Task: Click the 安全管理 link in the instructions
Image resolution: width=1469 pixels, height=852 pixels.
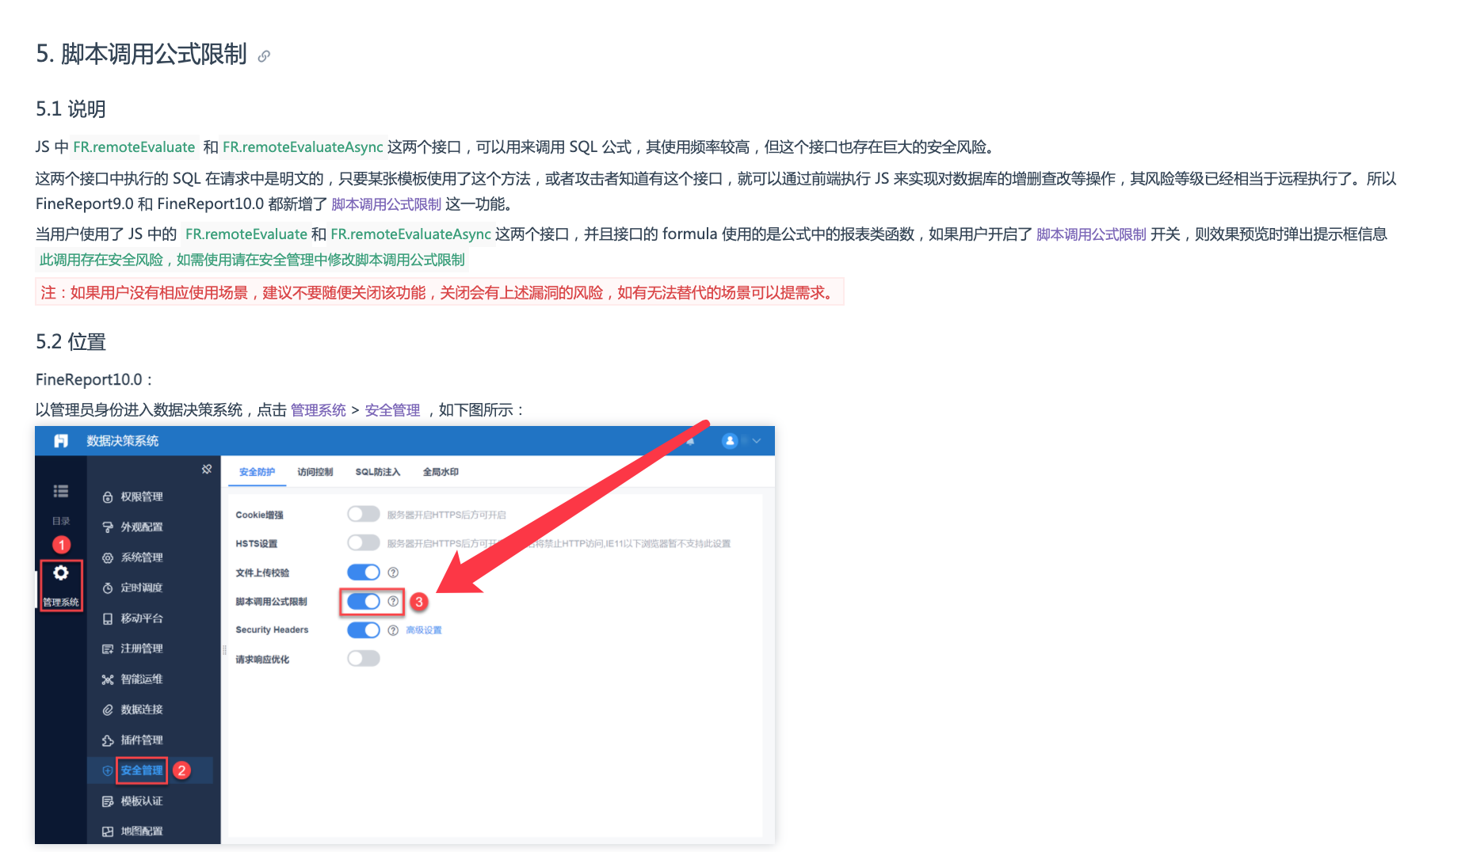Action: pyautogui.click(x=392, y=410)
